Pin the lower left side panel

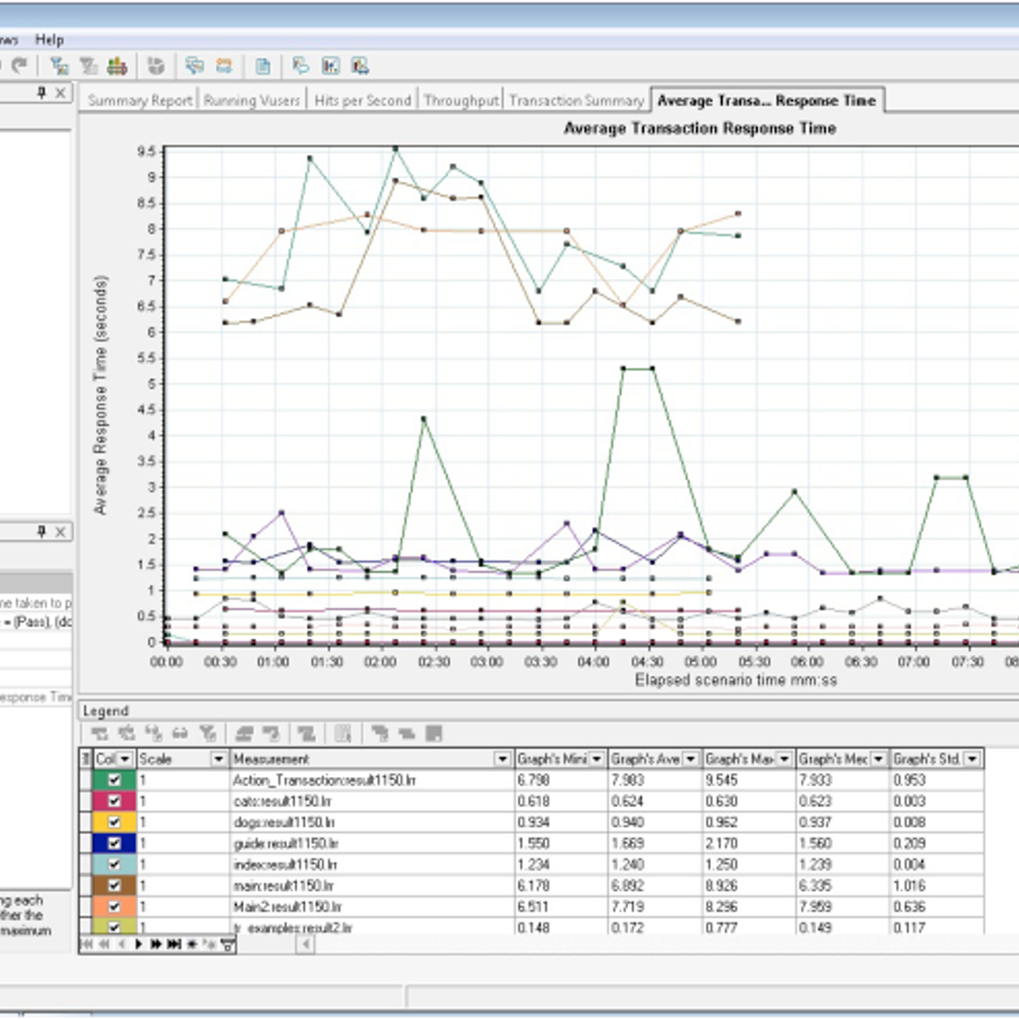point(42,532)
